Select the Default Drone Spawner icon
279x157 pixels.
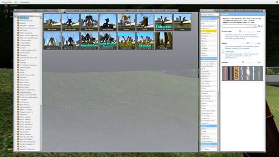coord(164,22)
